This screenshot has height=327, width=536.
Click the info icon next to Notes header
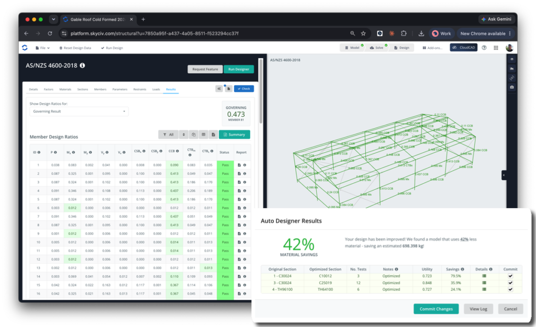tap(397, 269)
